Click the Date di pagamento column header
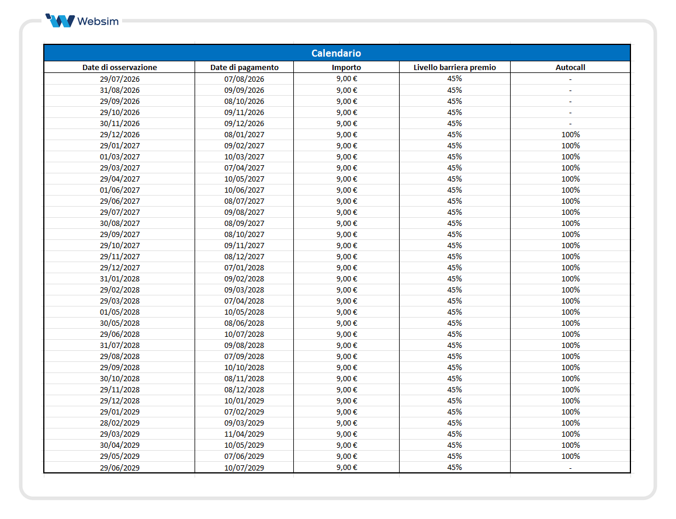 point(244,67)
